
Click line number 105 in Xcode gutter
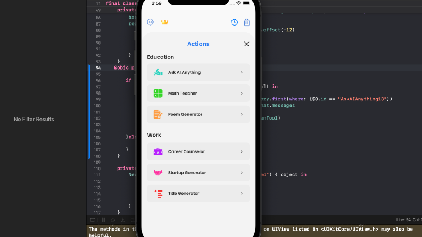click(x=97, y=137)
